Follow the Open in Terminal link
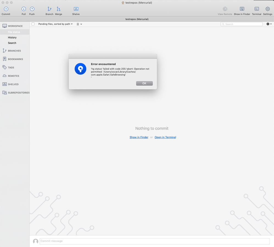 point(165,137)
